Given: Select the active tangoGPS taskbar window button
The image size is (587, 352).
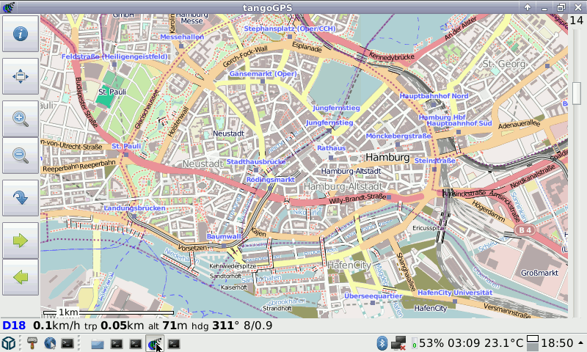Looking at the screenshot, I should click(x=155, y=343).
